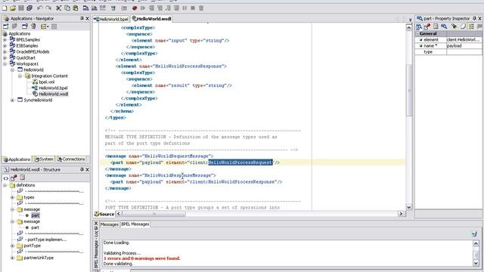Expand the types folder in Structure
Viewport: 484px width, 272px height.
pyautogui.click(x=12, y=197)
